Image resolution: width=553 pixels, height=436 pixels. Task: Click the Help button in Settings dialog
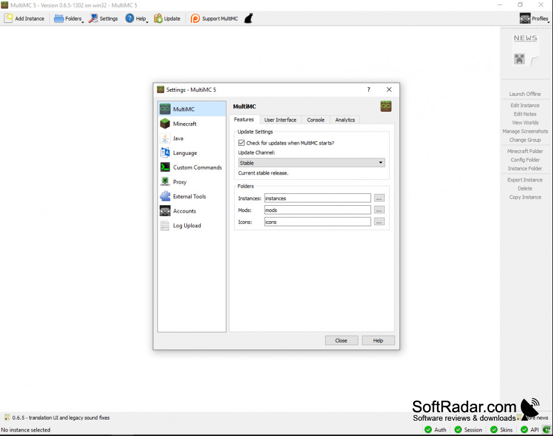pos(378,340)
